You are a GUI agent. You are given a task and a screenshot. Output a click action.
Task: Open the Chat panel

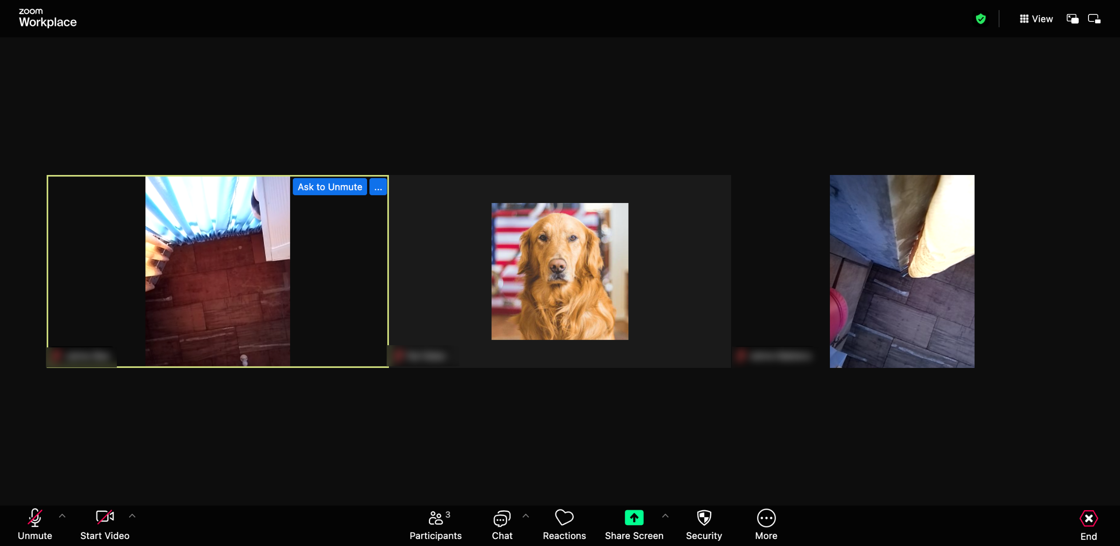[502, 524]
